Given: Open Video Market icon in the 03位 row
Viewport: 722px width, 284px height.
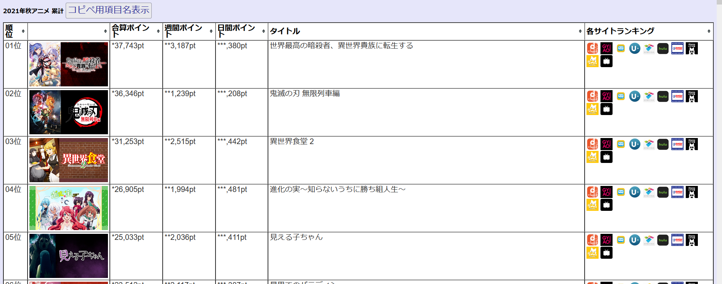Looking at the screenshot, I should pos(649,144).
